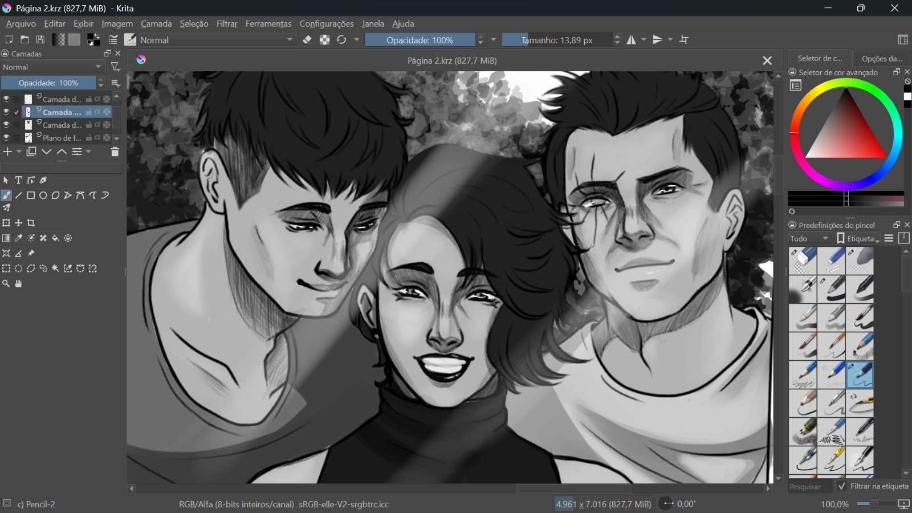
Task: Choose the Ellipse shape tool
Action: click(43, 196)
